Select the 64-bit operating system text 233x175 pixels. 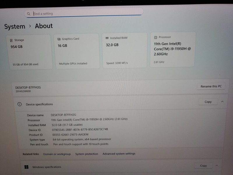coord(82,139)
